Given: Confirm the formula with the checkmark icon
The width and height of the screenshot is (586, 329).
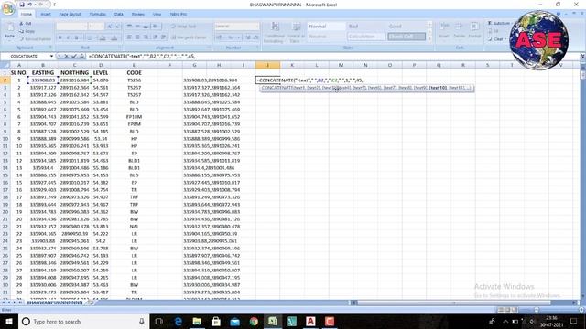Looking at the screenshot, I should point(74,57).
